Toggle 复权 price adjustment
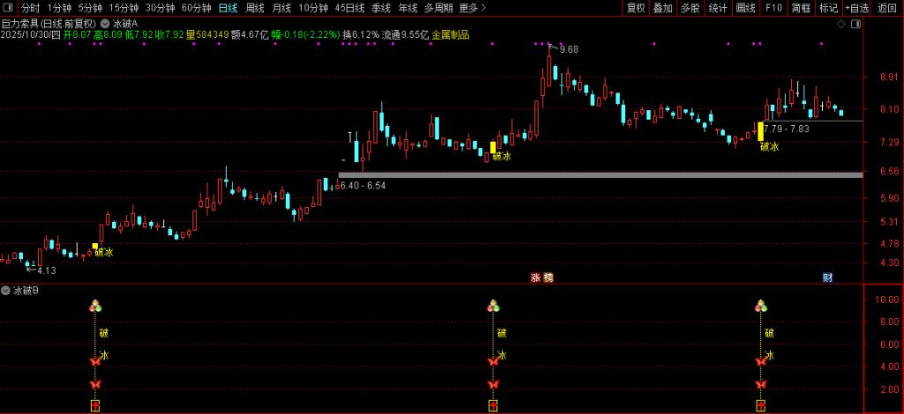Screen dimensions: 904x414 tap(636, 8)
